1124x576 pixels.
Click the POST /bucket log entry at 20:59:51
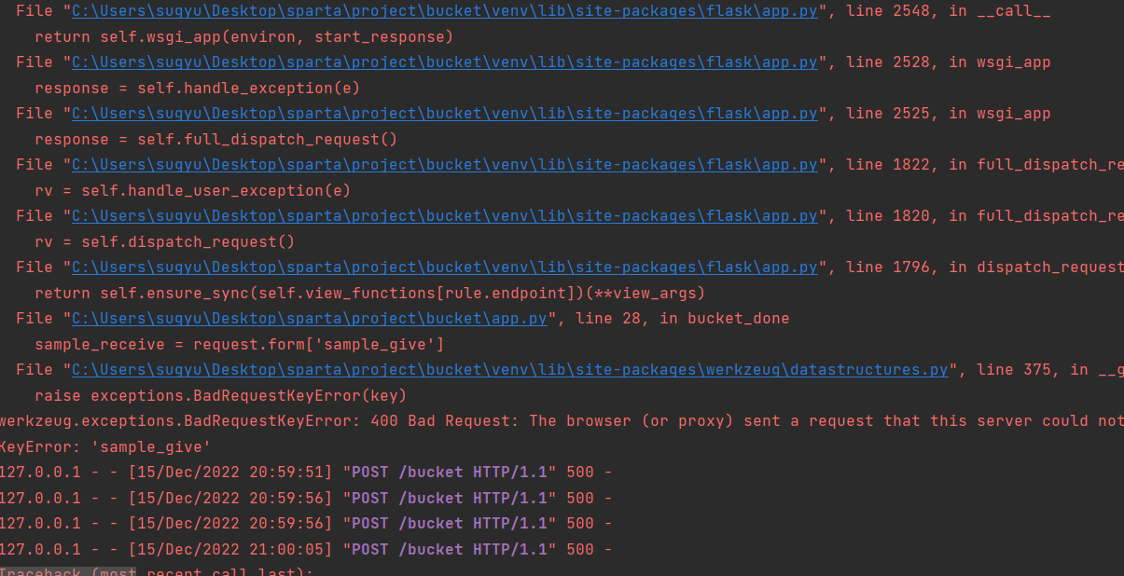[306, 473]
